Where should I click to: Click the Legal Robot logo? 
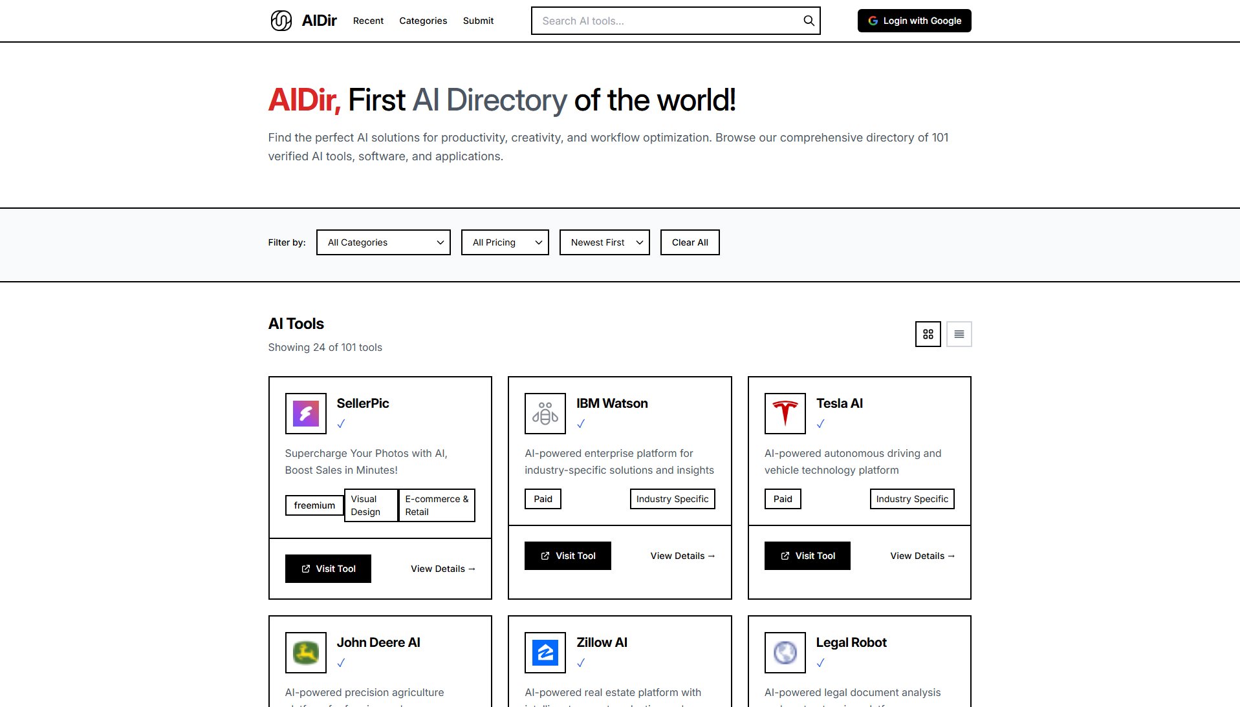(785, 653)
